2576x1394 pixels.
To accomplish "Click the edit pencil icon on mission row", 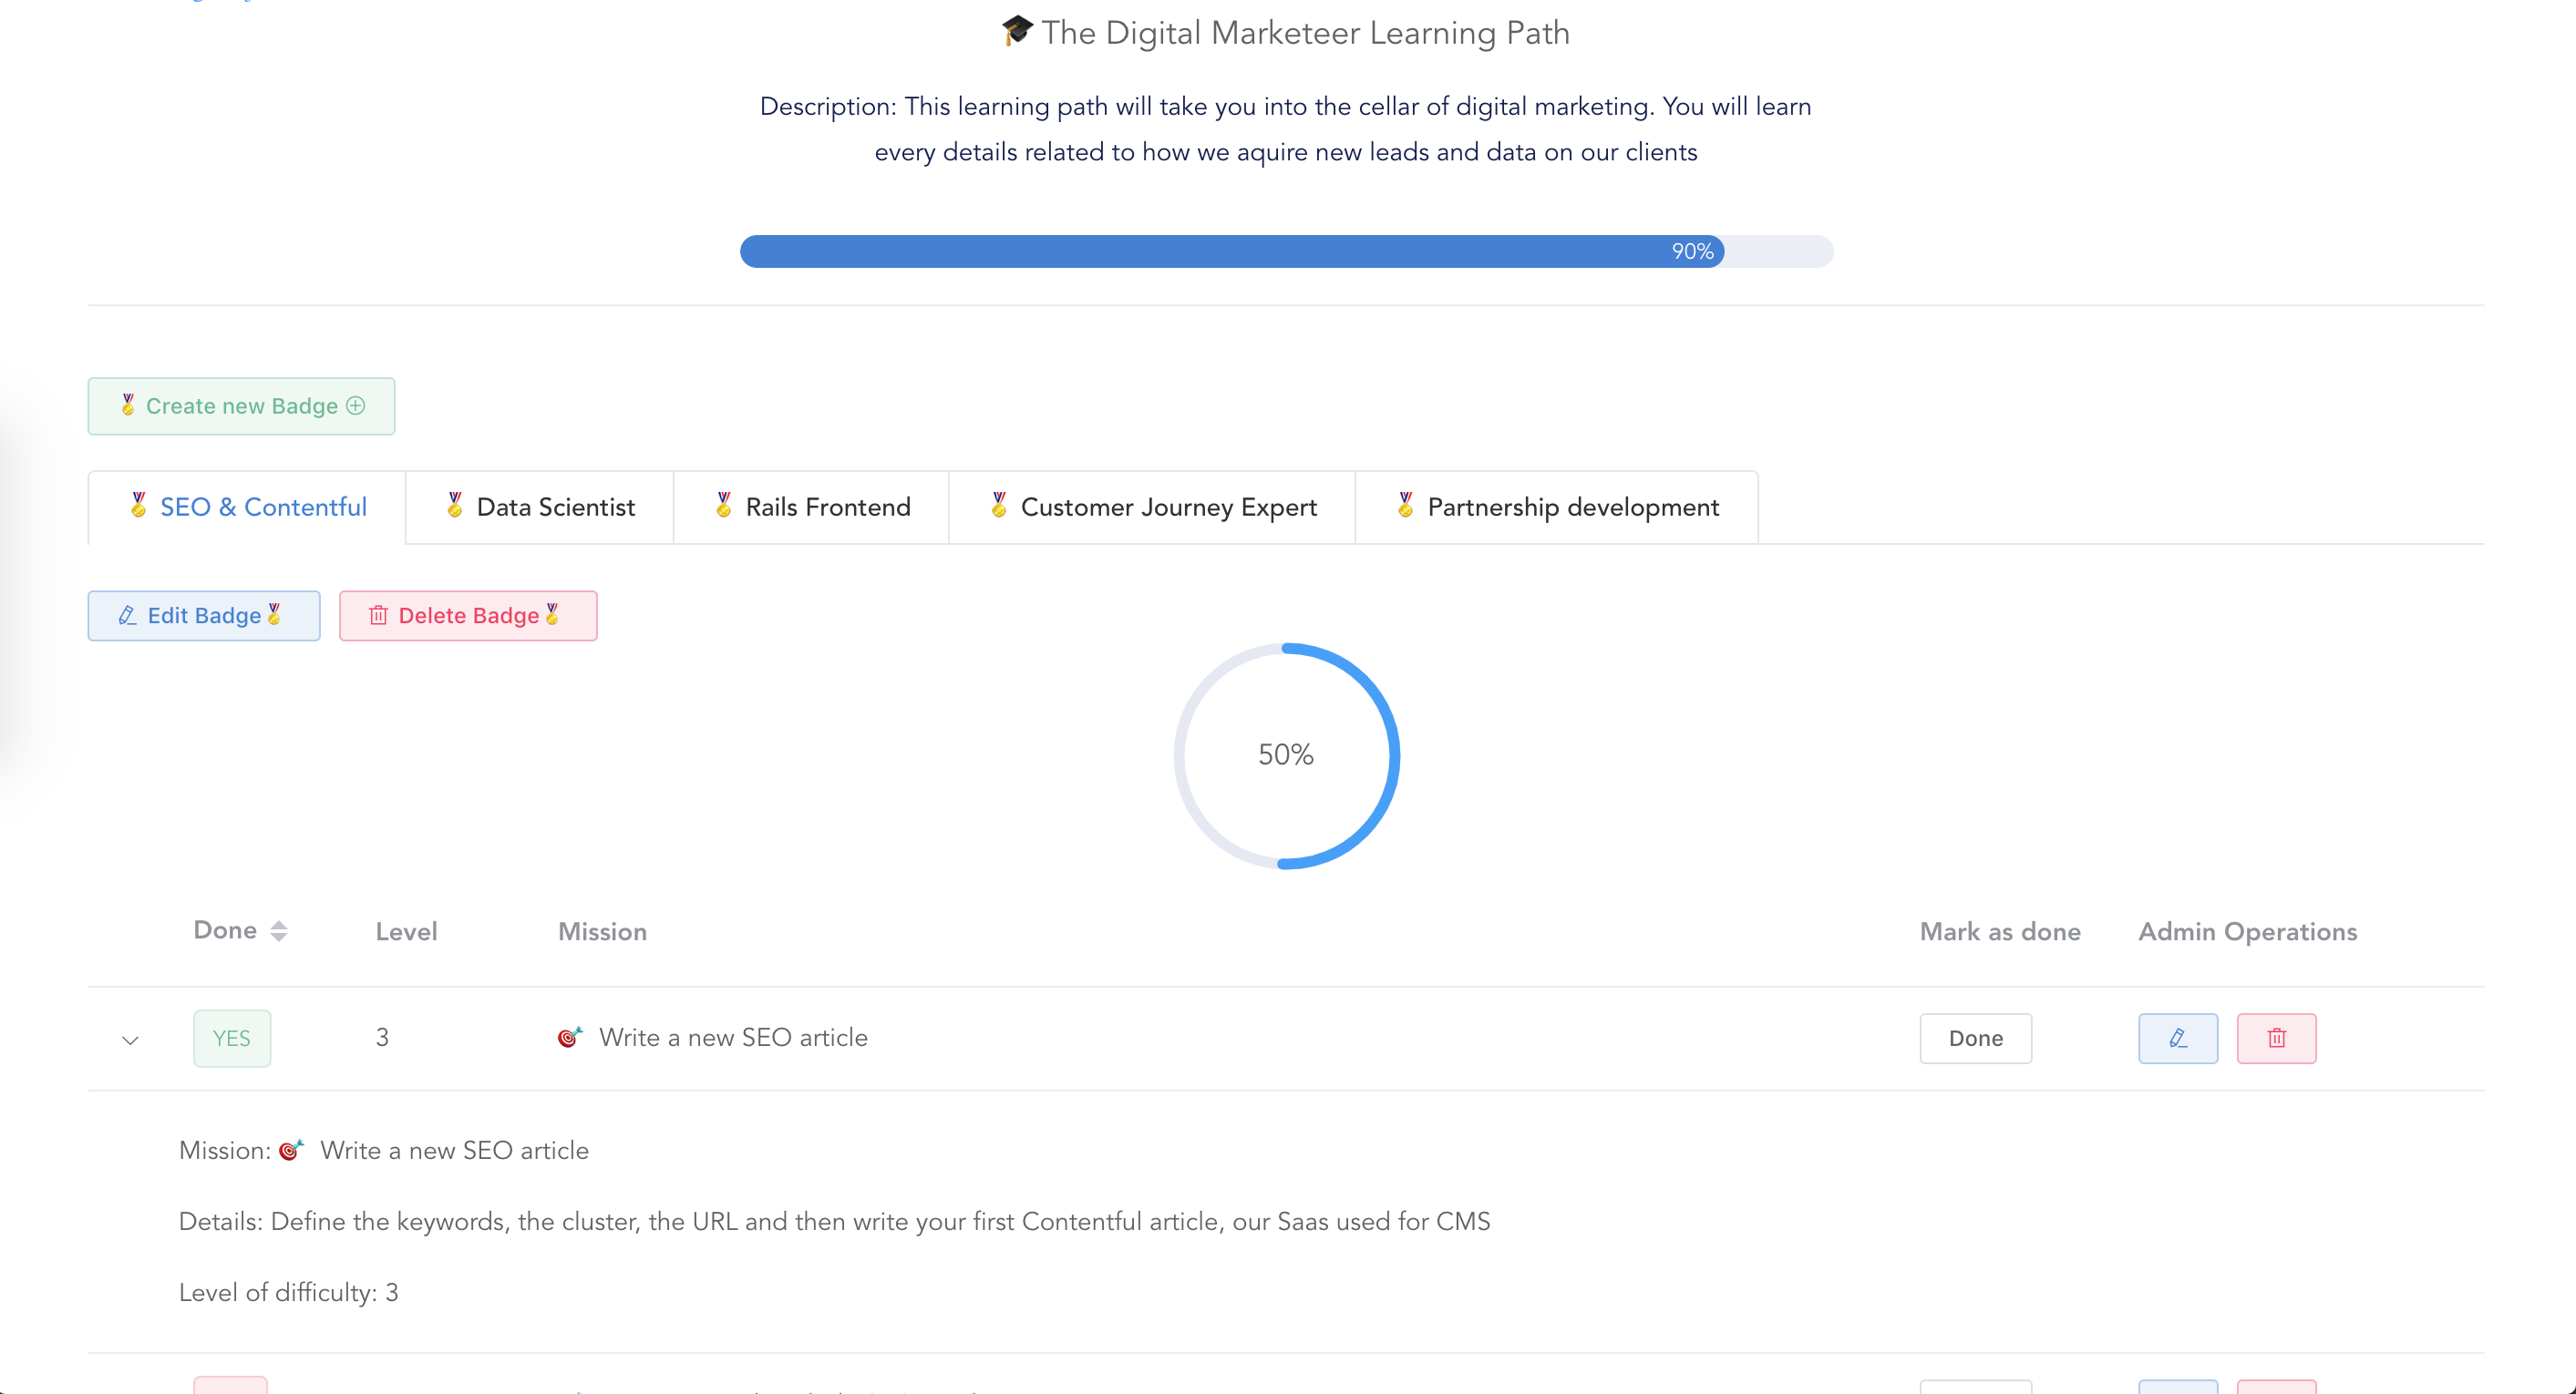I will (x=2178, y=1037).
